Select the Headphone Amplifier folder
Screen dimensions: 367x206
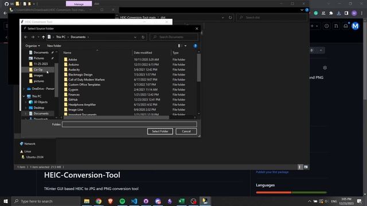click(82, 105)
